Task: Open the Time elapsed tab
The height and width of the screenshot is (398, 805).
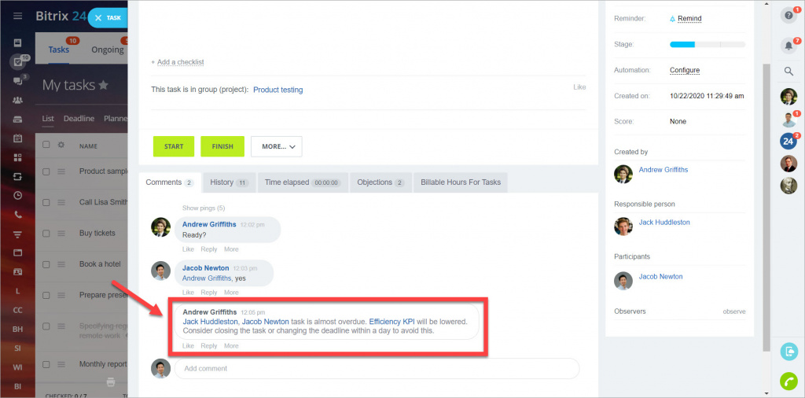Action: click(x=303, y=182)
